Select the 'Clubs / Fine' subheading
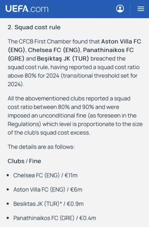The height and width of the screenshot is (227, 149). point(24,161)
